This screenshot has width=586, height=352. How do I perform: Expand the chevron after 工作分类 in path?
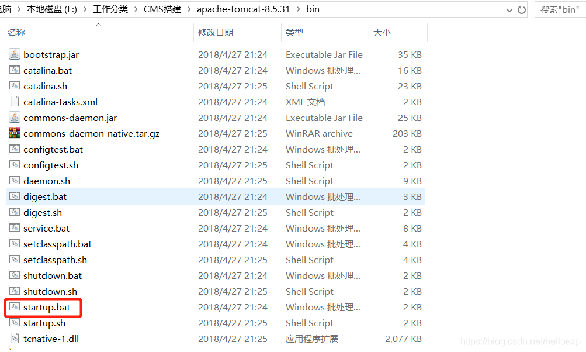(x=136, y=9)
